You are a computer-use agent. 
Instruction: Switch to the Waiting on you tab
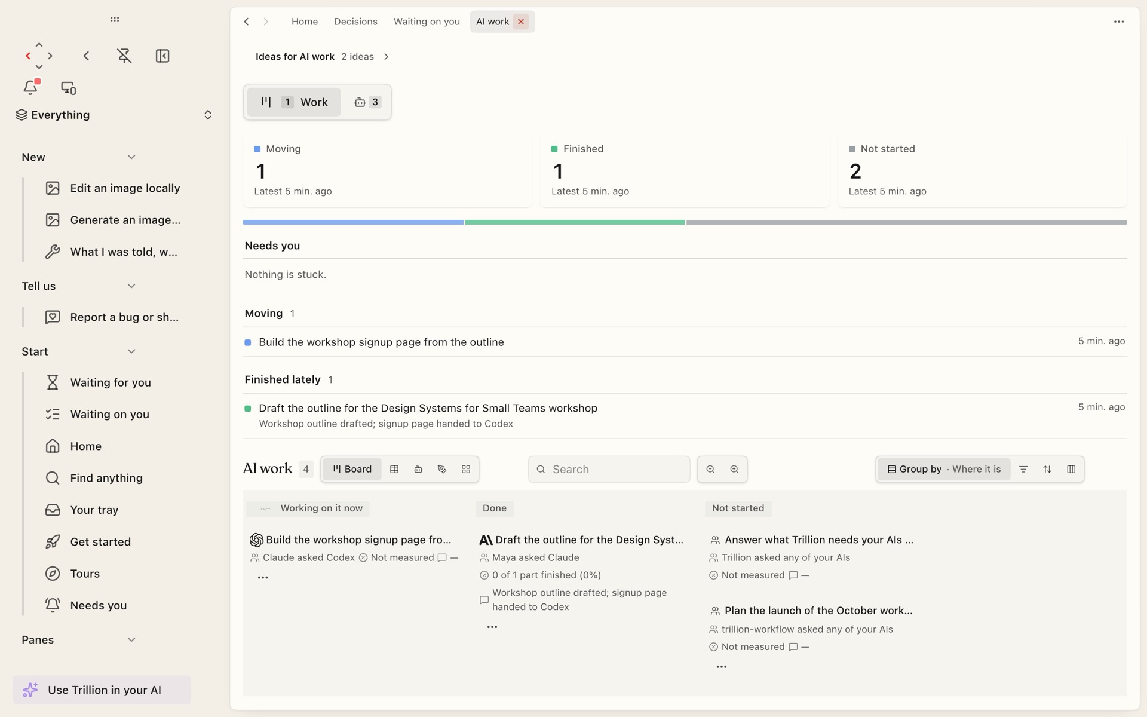(x=427, y=22)
